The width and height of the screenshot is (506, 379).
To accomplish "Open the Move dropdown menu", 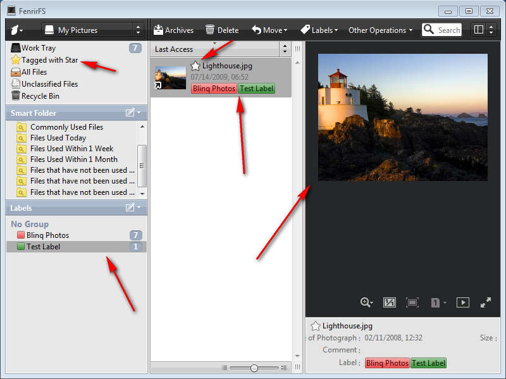I will click(269, 30).
